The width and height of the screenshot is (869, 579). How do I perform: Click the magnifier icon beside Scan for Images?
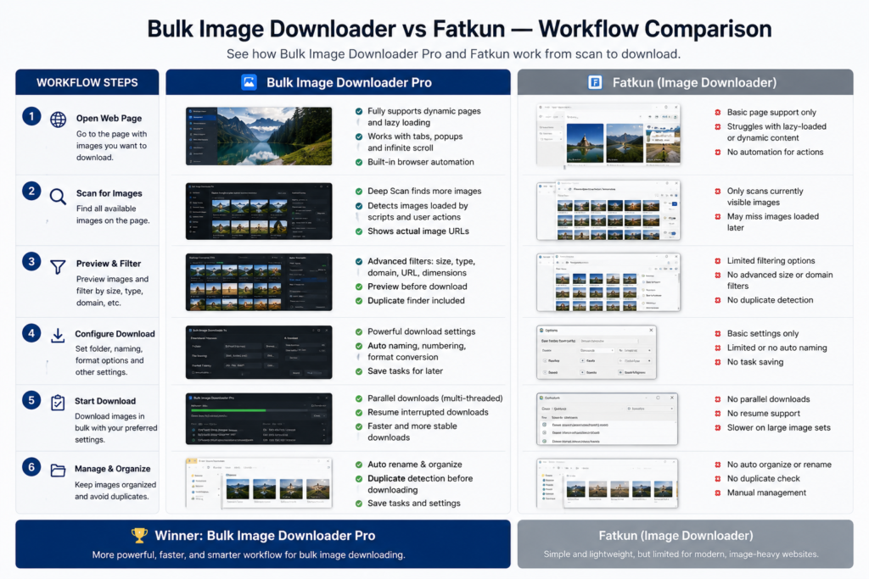58,197
